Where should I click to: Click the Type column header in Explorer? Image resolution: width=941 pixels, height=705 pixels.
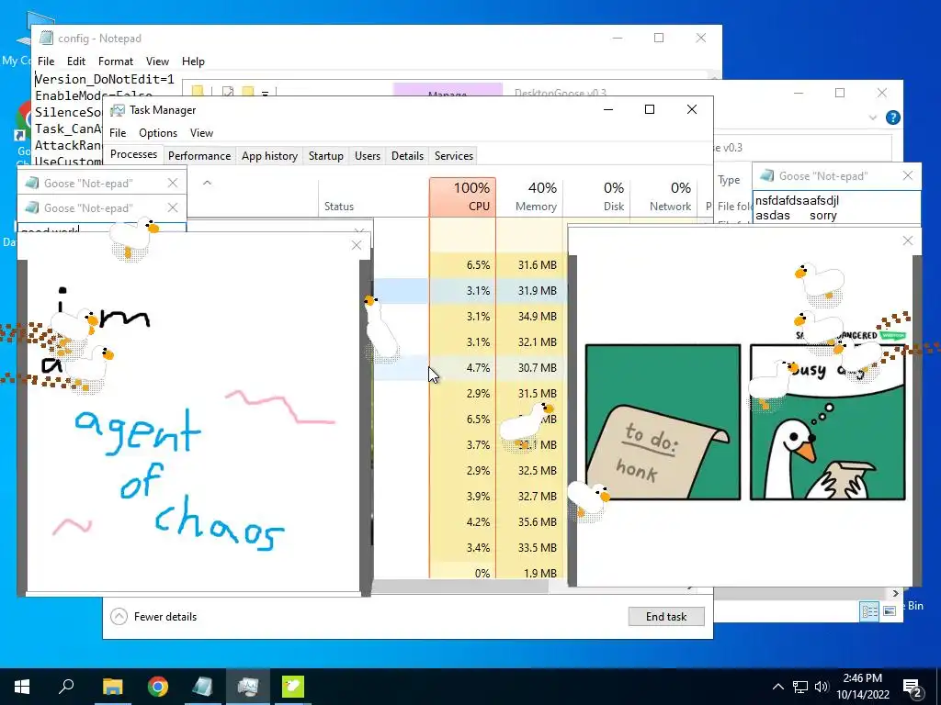[729, 179]
